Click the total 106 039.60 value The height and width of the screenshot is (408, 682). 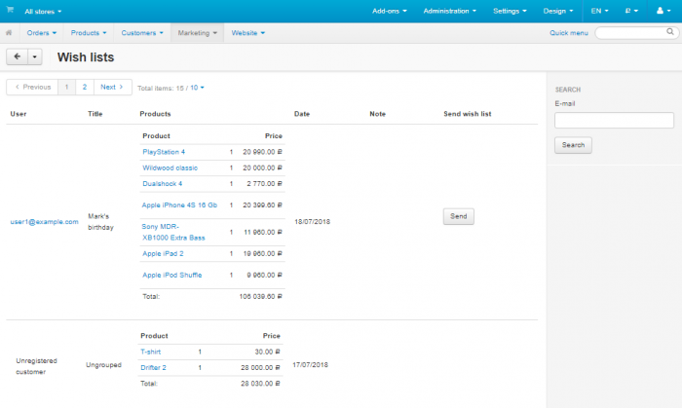260,296
